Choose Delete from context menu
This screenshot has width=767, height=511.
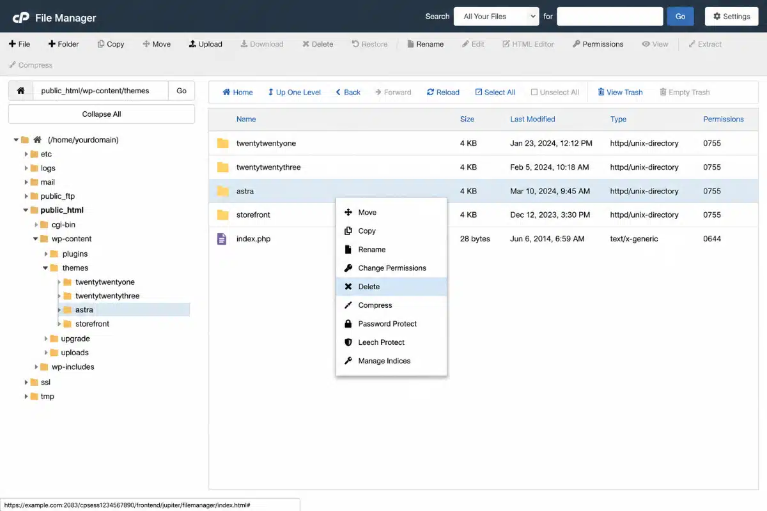click(x=391, y=287)
